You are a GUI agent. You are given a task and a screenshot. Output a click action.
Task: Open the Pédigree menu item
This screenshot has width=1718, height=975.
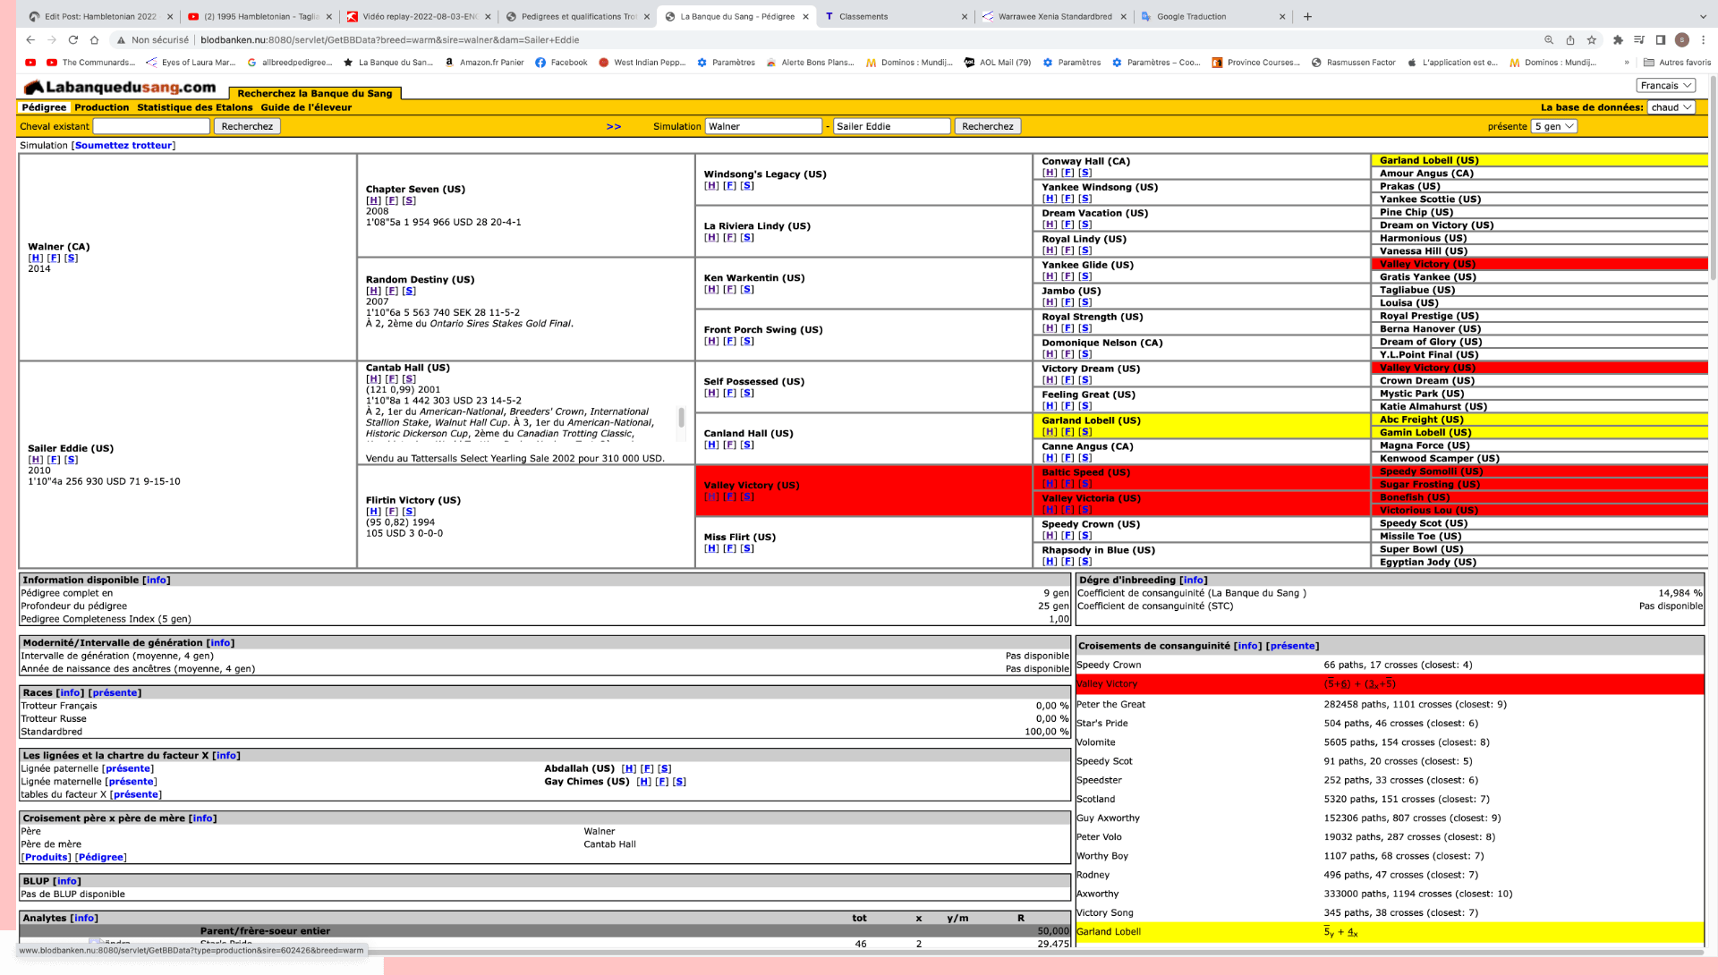(x=44, y=107)
